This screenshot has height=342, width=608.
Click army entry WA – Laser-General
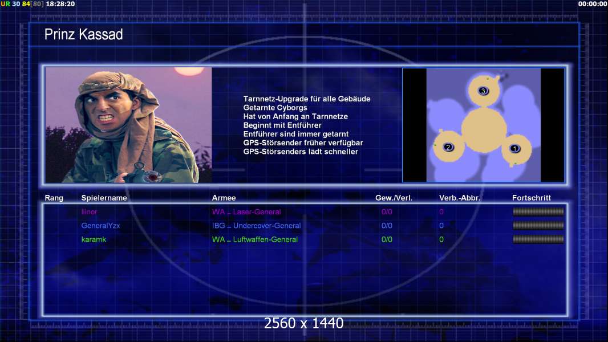click(x=246, y=212)
